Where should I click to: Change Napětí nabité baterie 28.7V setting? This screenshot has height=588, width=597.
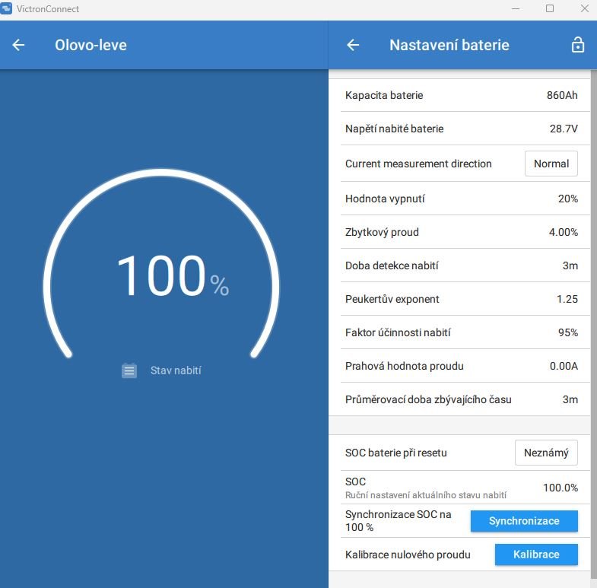click(461, 129)
